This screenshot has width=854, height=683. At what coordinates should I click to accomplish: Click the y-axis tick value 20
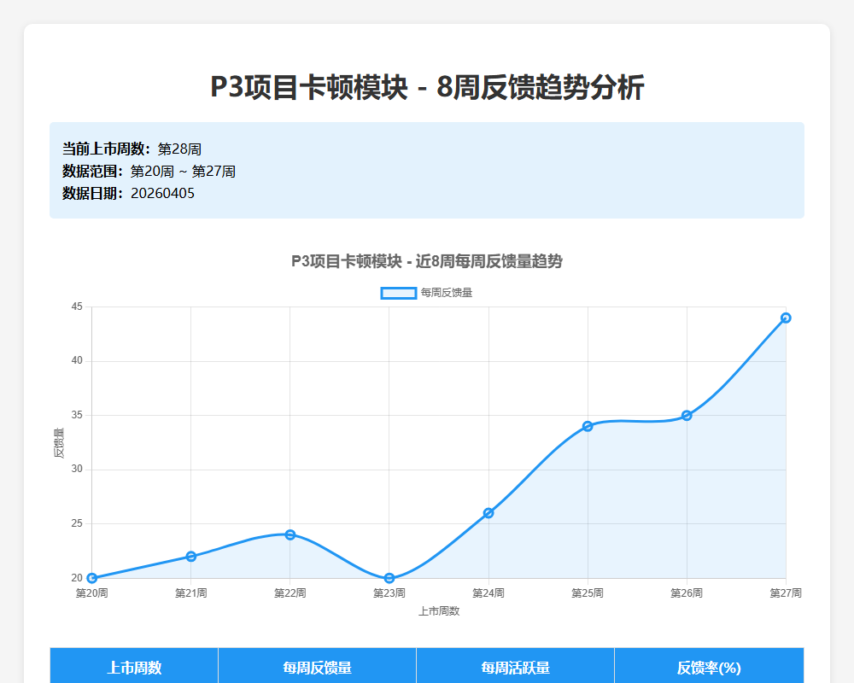(x=77, y=578)
